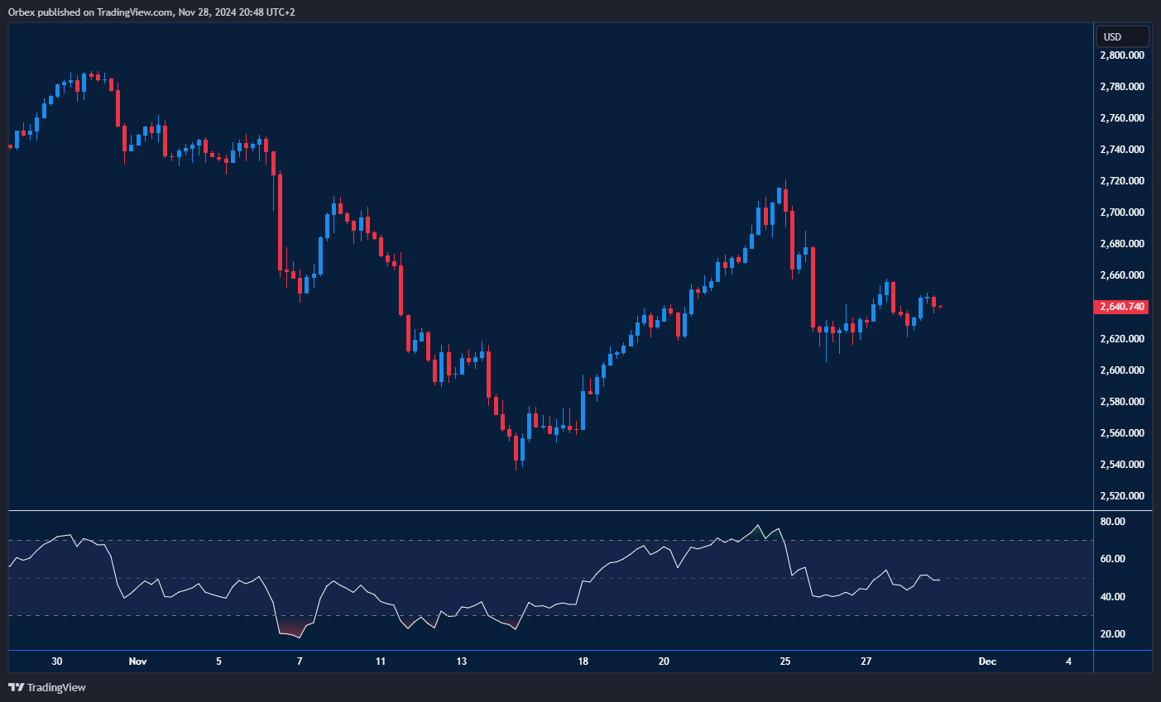1161x702 pixels.
Task: Click the 18 date marker on time axis
Action: 583,661
